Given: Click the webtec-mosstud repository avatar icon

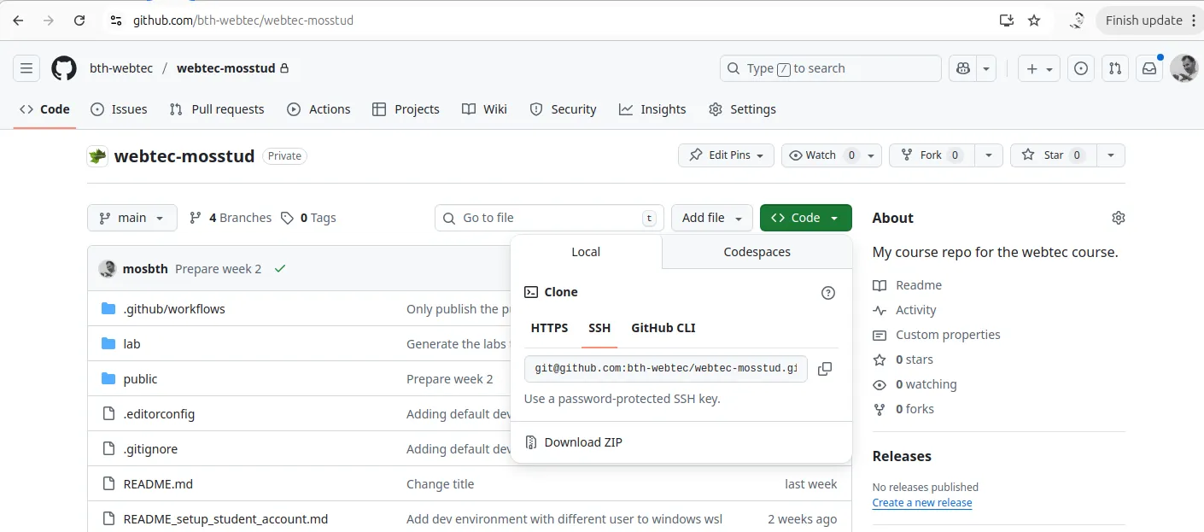Looking at the screenshot, I should (97, 155).
